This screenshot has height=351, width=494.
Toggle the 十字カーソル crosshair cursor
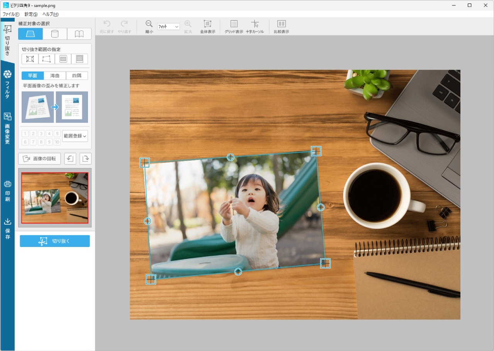255,24
